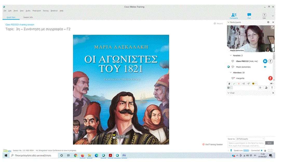The height and width of the screenshot is (166, 284).
Task: Open the Chat panel icon in top toolbar
Action: point(249,16)
